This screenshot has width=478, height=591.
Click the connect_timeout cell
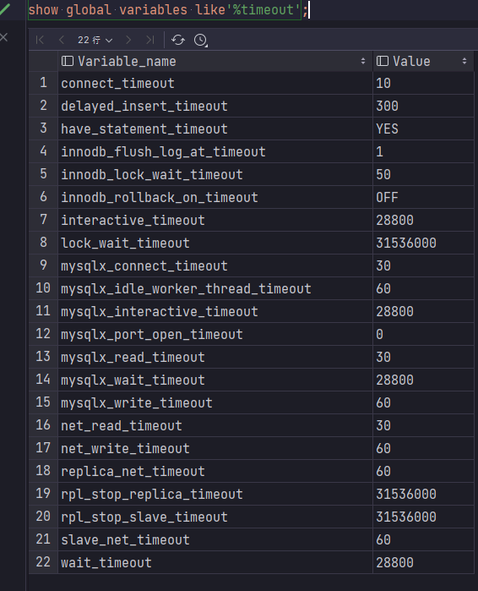[x=215, y=83]
